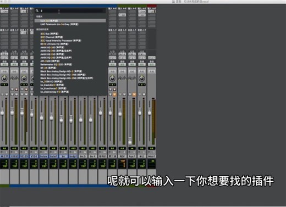Mute the track between Aux 1 and Mstr1
The height and width of the screenshot is (207, 286).
point(144,94)
